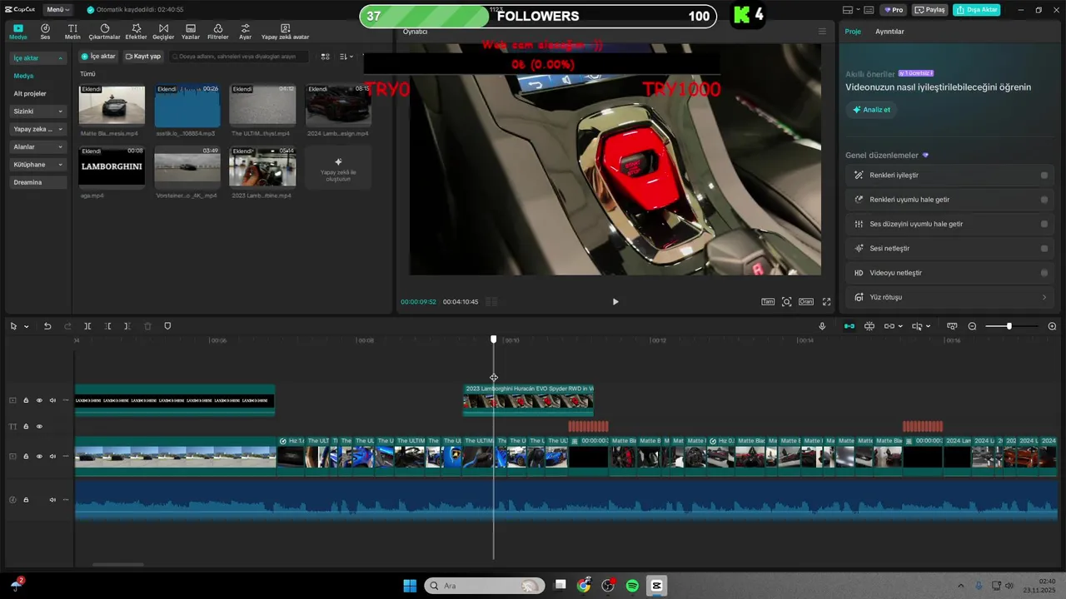Open Yapay zekâ avatar panel
1066x599 pixels.
pyautogui.click(x=286, y=32)
